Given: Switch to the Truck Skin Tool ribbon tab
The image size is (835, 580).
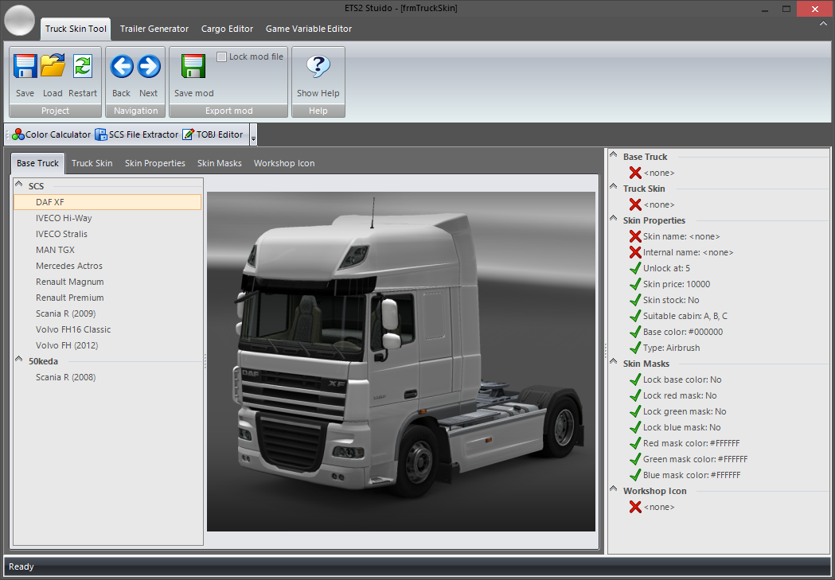Looking at the screenshot, I should (76, 29).
